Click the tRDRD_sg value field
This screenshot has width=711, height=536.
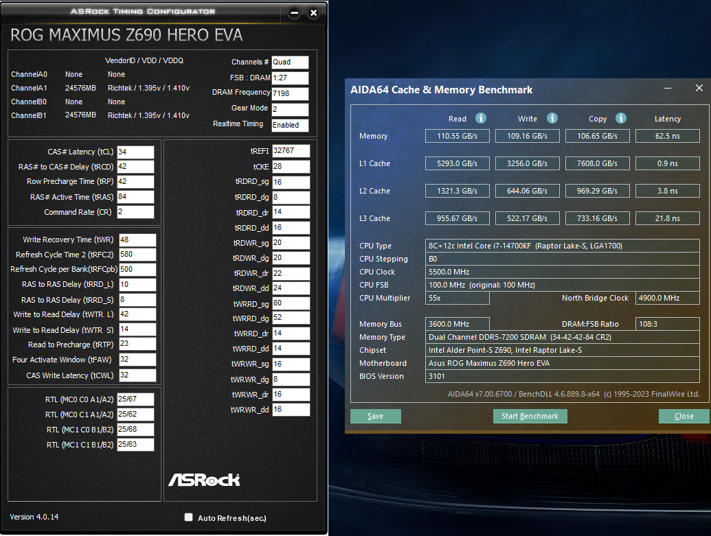[291, 182]
